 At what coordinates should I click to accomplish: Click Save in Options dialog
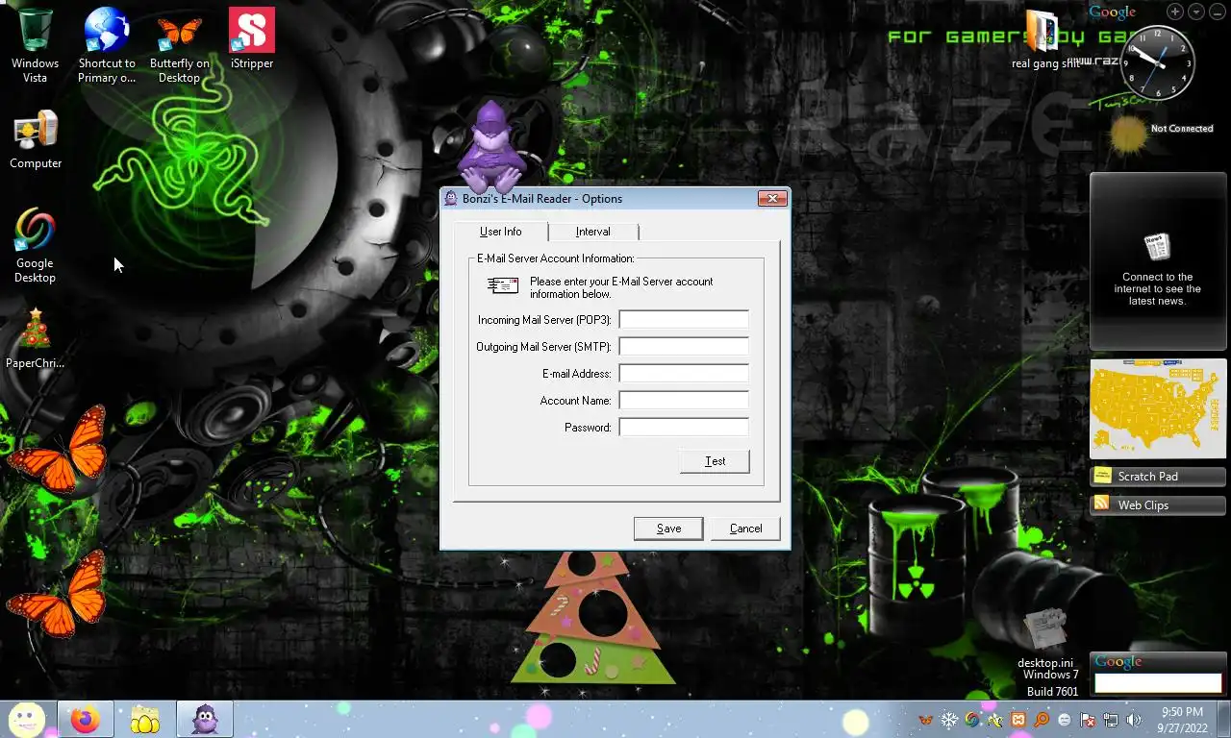[x=668, y=529]
